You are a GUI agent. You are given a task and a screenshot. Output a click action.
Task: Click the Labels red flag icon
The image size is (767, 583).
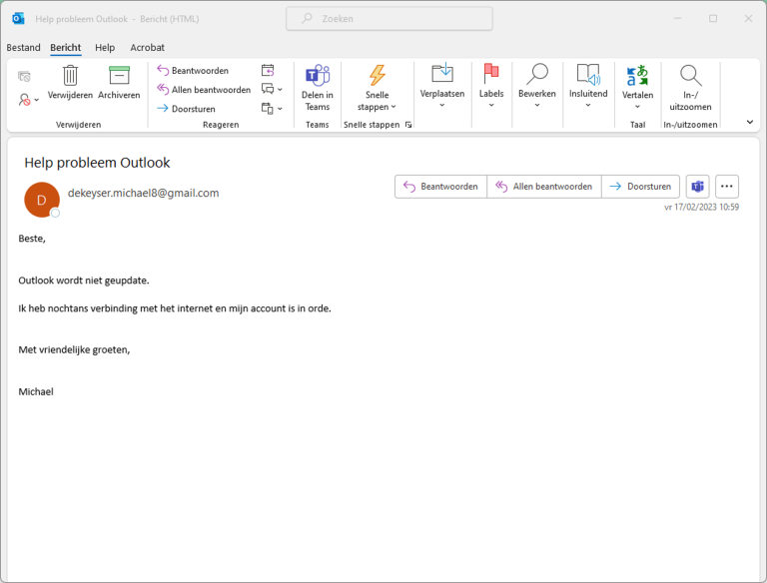pyautogui.click(x=491, y=73)
